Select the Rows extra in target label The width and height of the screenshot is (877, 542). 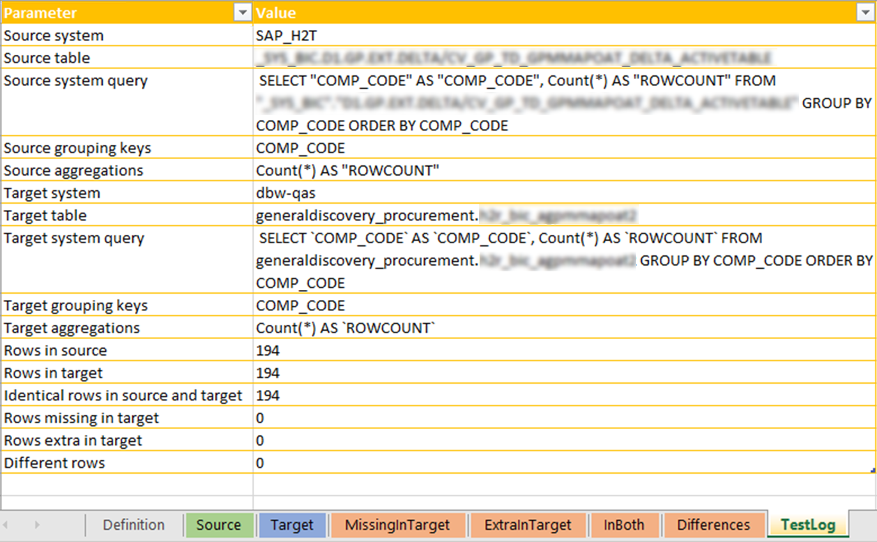(x=127, y=440)
